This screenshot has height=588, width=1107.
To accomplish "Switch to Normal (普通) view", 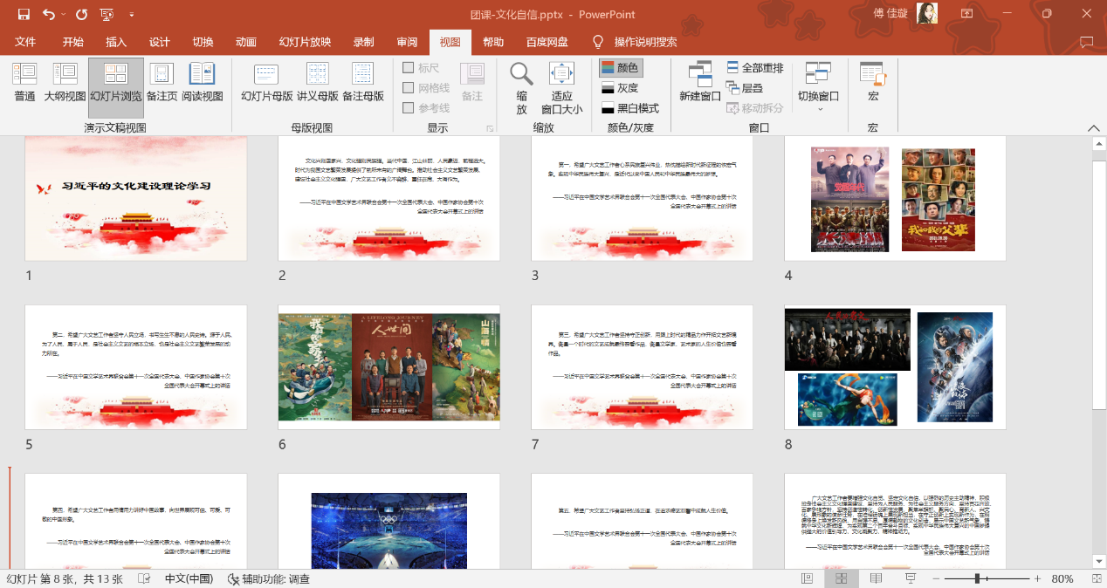I will tap(24, 83).
